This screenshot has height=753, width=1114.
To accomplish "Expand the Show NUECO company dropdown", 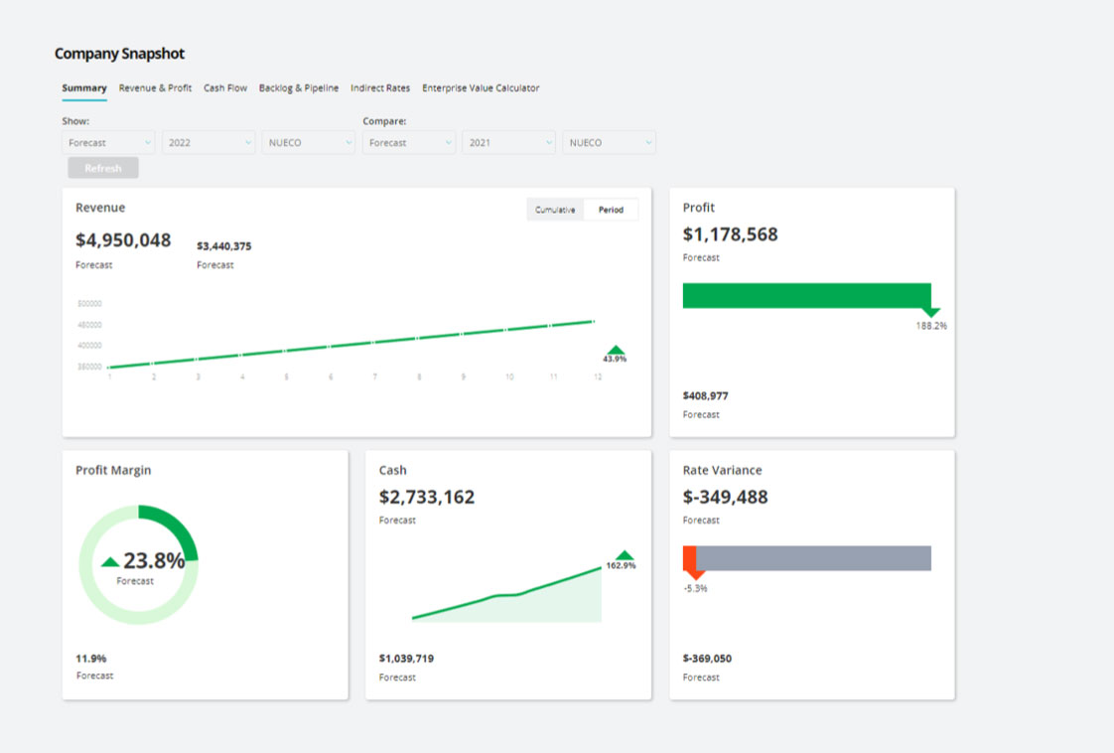I will (309, 143).
